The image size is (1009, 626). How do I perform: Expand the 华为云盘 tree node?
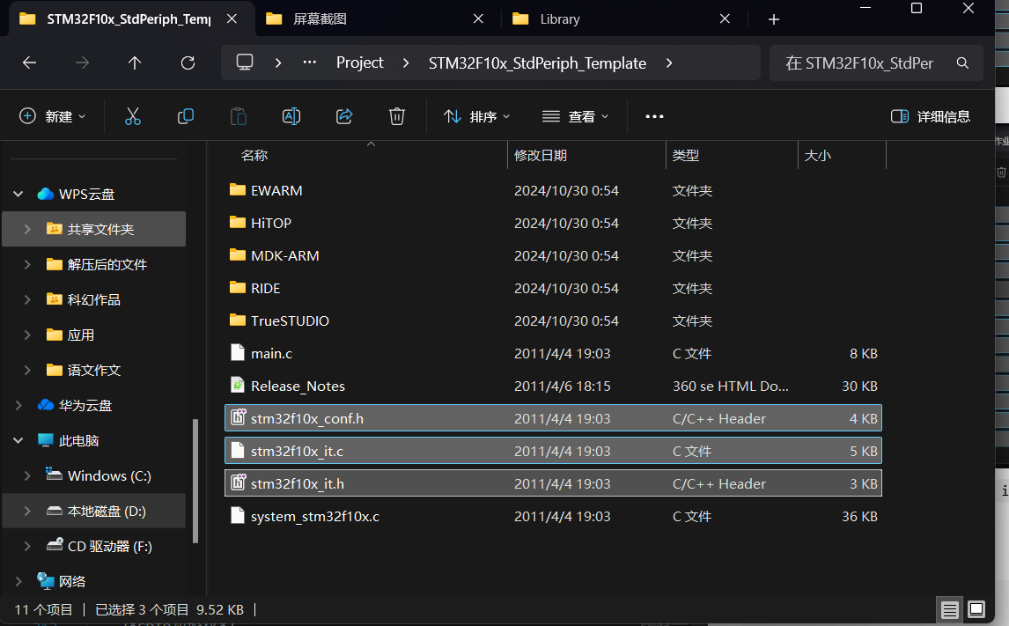(x=18, y=405)
